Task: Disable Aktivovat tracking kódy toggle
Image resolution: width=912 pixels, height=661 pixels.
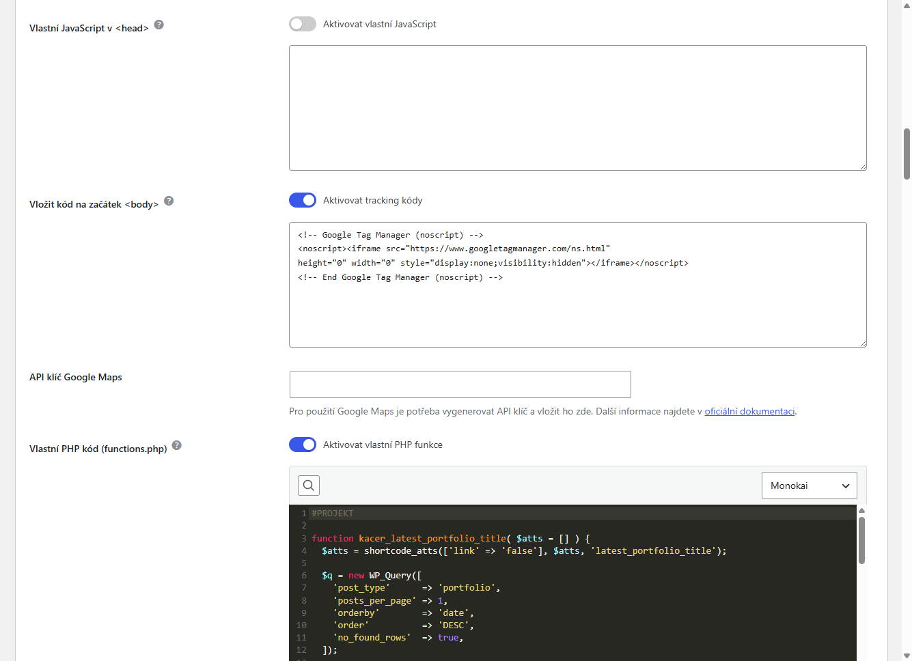Action: pos(303,200)
